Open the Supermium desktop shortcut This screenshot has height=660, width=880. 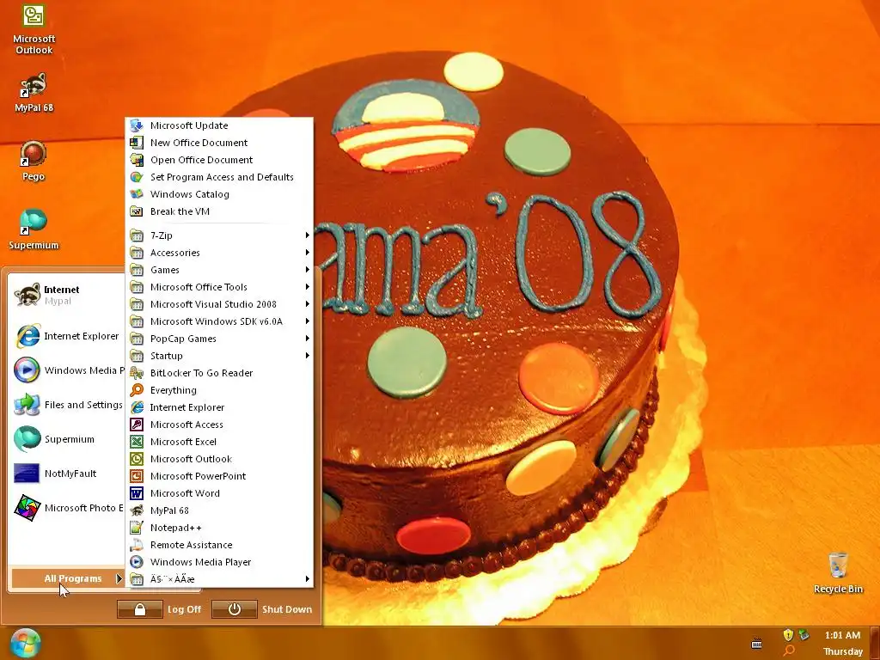pyautogui.click(x=34, y=229)
